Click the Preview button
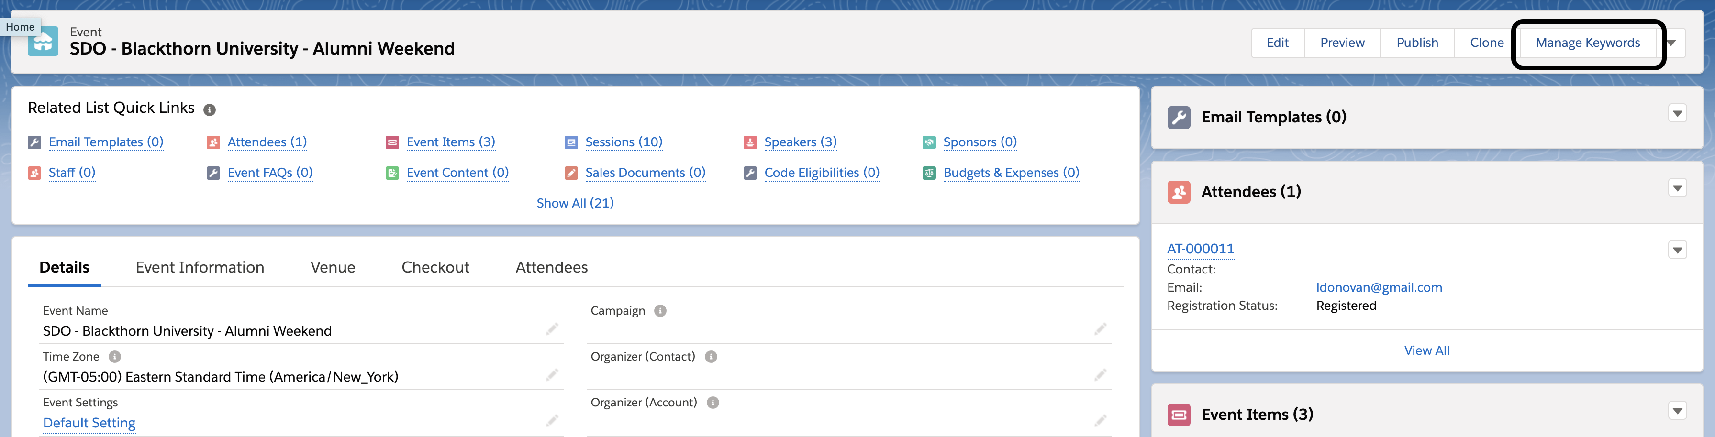This screenshot has height=437, width=1715. click(1342, 43)
